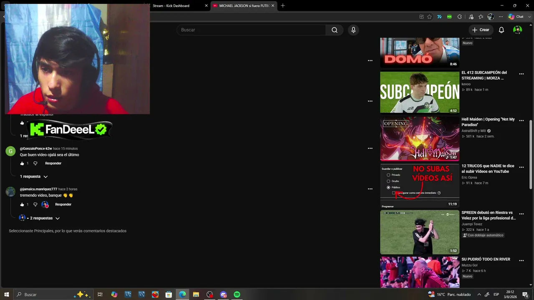Screen dimensions: 534x300
Task: Open the ESP language indicator in tray
Action: pyautogui.click(x=496, y=295)
